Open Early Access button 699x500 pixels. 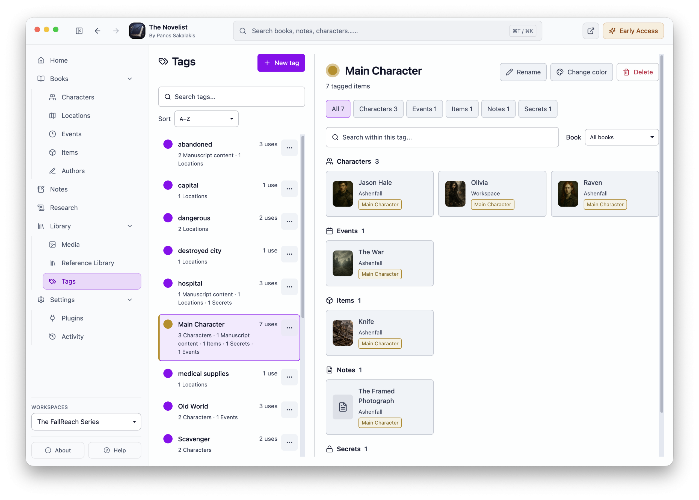(x=633, y=31)
